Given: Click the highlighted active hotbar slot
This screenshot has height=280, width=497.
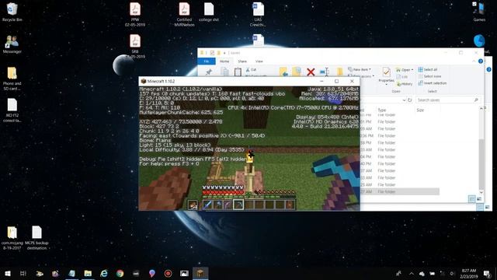Looking at the screenshot, I should point(238,205).
